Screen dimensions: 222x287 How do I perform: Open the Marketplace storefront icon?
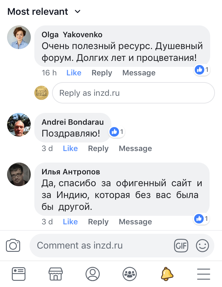point(56,274)
